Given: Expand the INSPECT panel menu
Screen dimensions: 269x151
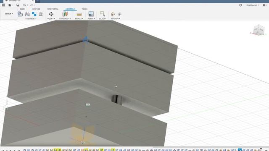Looking at the screenshot, I should click(79, 18).
